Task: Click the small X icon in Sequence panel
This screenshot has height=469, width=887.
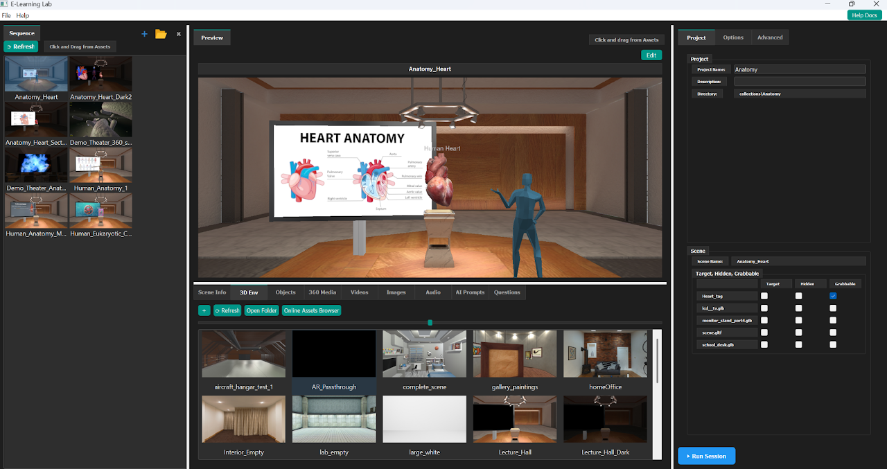Action: click(x=178, y=34)
